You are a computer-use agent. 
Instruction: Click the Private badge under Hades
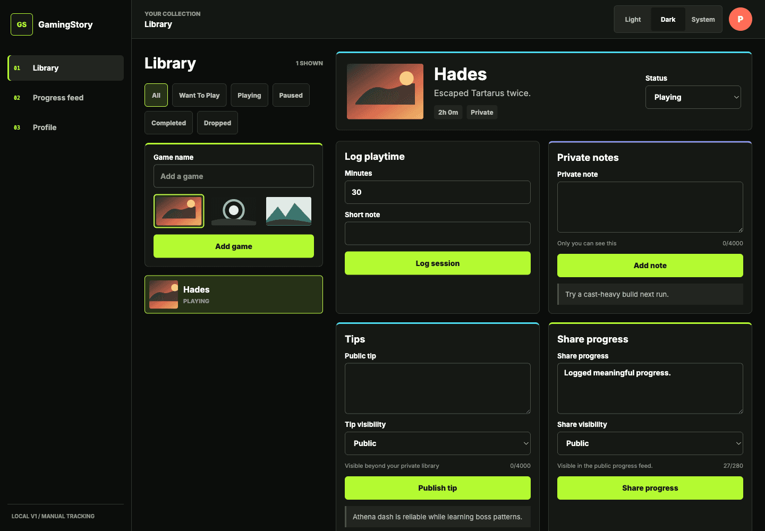[x=482, y=113]
